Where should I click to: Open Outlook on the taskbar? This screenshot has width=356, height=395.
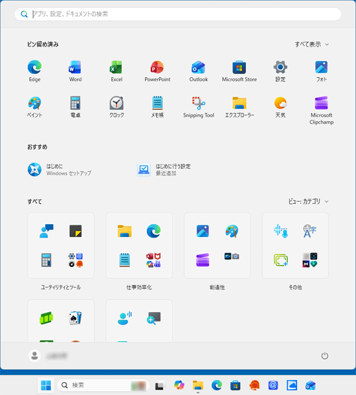tap(310, 385)
